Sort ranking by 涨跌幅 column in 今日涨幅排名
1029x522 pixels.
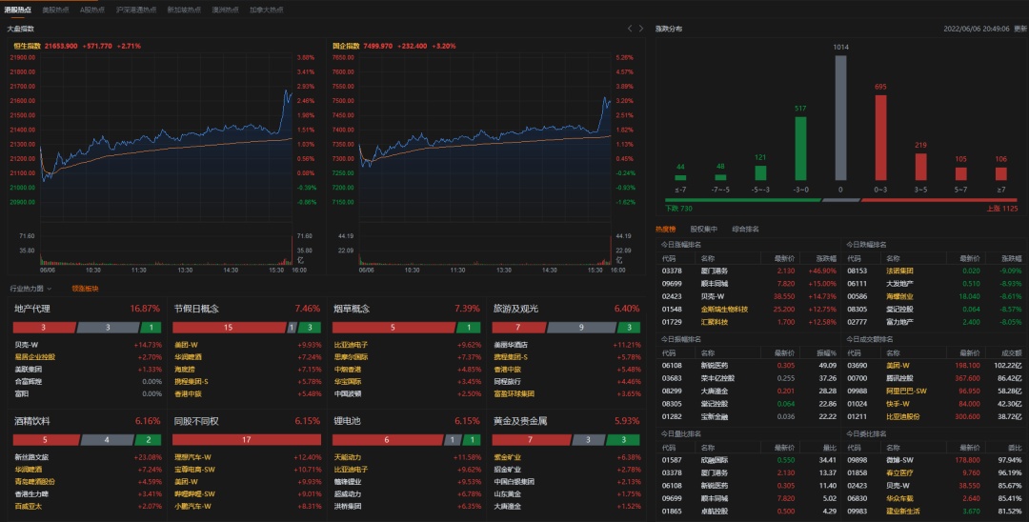pos(817,257)
